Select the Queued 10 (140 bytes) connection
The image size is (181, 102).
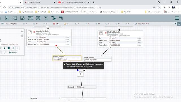tap(82, 87)
